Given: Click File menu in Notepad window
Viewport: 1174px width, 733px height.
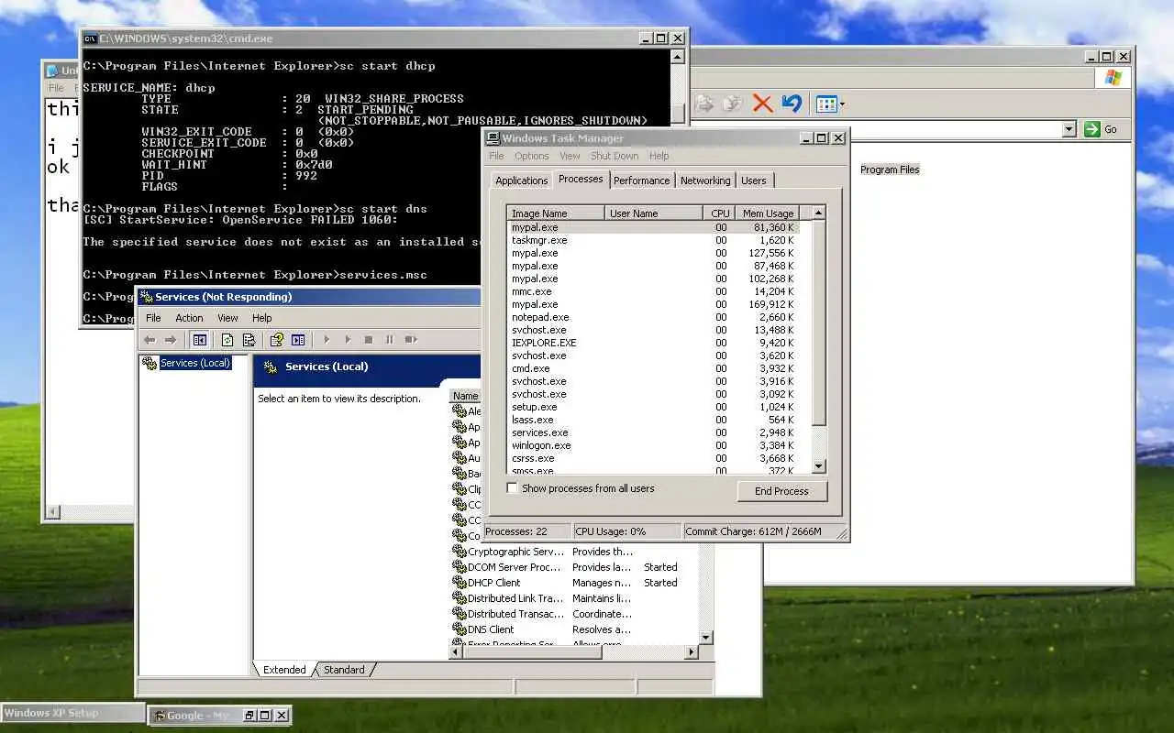Looking at the screenshot, I should tap(56, 88).
